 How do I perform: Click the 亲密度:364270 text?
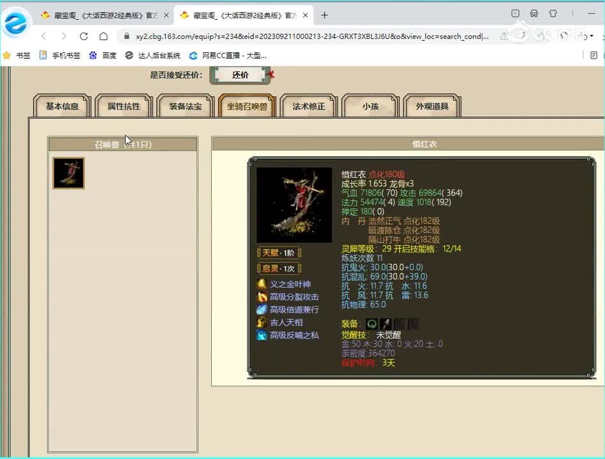coord(368,353)
